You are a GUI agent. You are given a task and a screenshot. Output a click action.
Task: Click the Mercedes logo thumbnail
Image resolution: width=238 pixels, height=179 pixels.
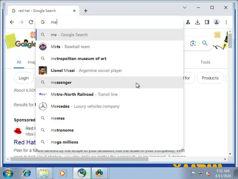43,106
